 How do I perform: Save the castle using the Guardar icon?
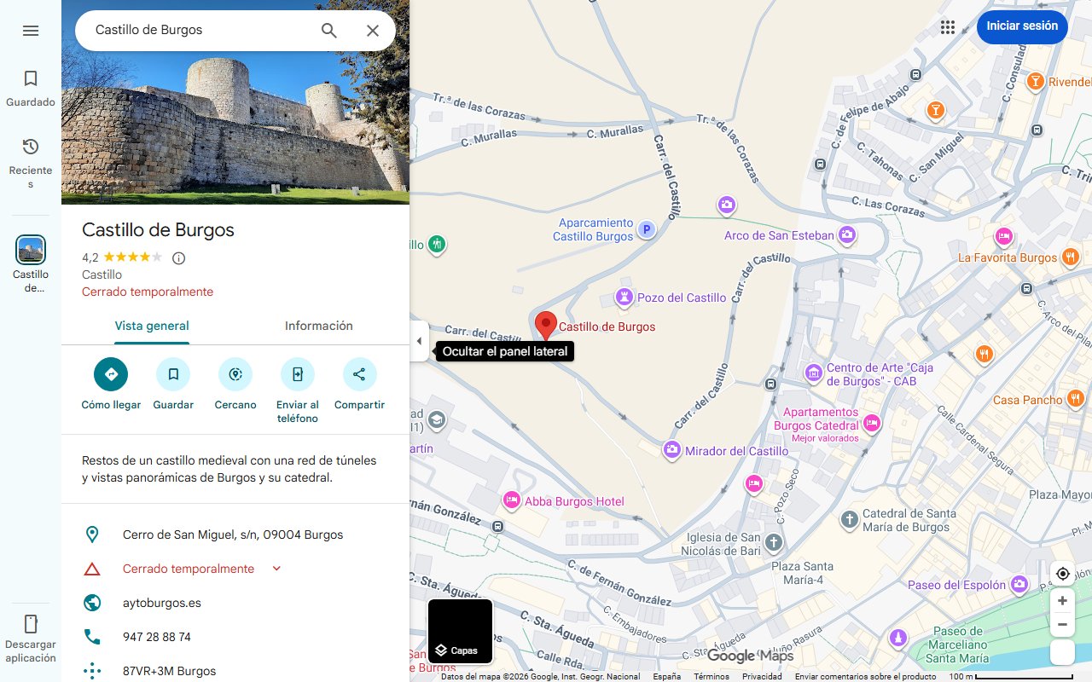click(173, 373)
